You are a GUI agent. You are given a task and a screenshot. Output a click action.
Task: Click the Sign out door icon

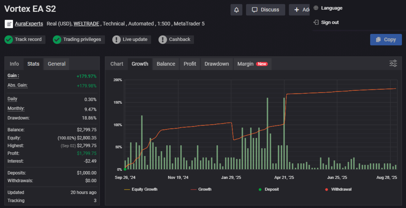click(x=316, y=22)
